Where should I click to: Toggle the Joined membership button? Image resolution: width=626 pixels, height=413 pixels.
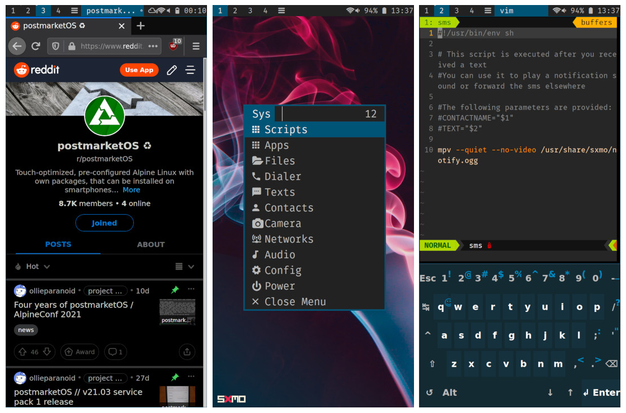(x=105, y=223)
